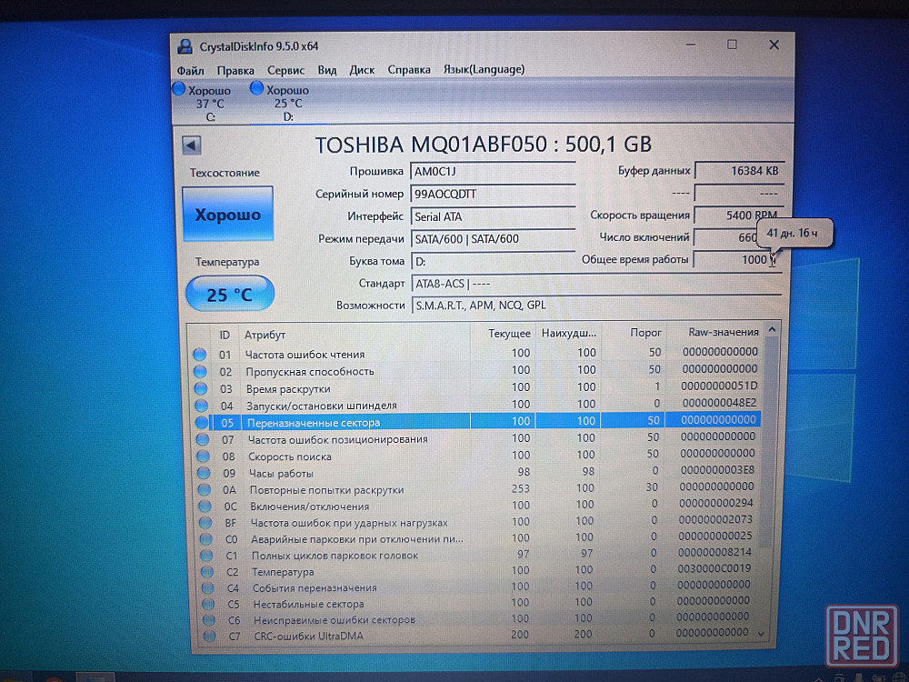Click the firmware field AM0C1J
The height and width of the screenshot is (682, 909).
(492, 172)
